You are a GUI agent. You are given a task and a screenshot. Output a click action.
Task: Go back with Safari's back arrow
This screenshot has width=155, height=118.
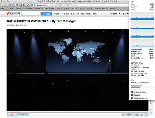(2, 5)
